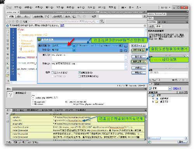Expand the 桌面项目 folder tree node

pos(153,102)
